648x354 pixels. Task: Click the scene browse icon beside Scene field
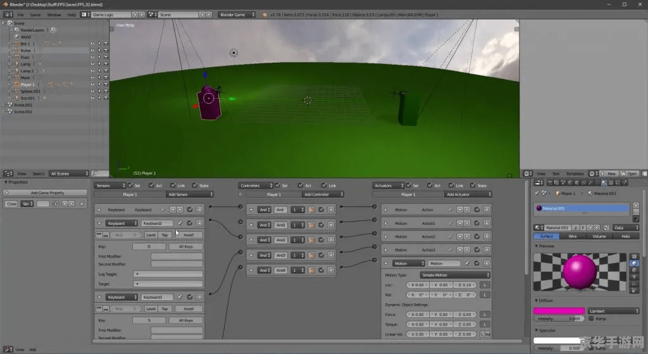click(152, 15)
